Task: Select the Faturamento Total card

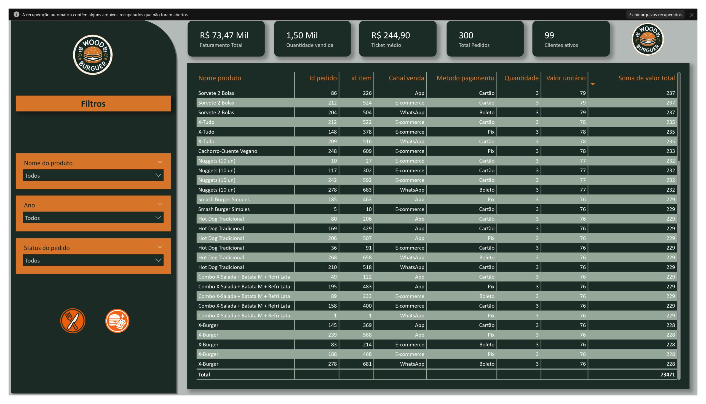Action: [x=226, y=39]
